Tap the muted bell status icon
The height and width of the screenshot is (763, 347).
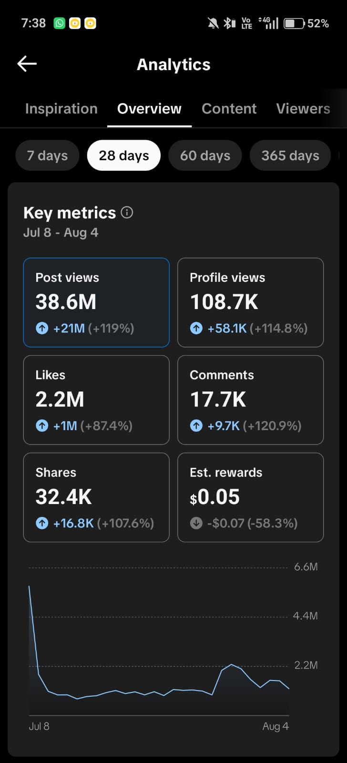point(213,23)
